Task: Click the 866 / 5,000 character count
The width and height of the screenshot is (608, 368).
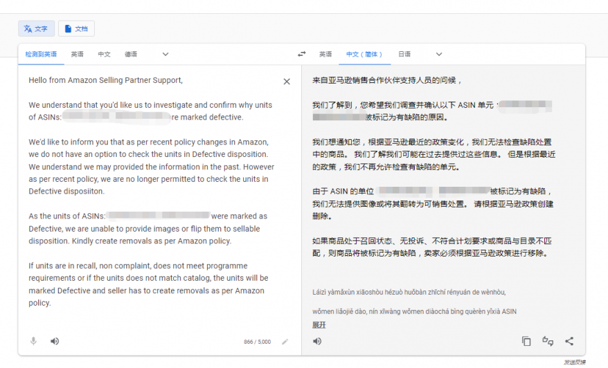Action: 257,342
